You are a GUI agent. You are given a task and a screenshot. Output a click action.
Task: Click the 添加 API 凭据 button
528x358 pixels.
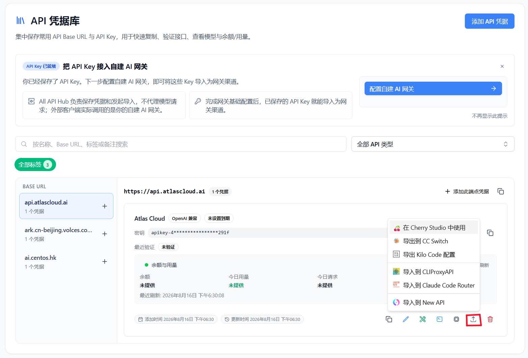click(490, 21)
